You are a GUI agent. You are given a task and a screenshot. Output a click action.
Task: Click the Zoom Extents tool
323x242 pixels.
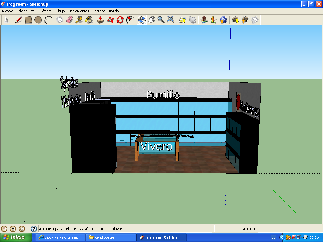click(171, 20)
